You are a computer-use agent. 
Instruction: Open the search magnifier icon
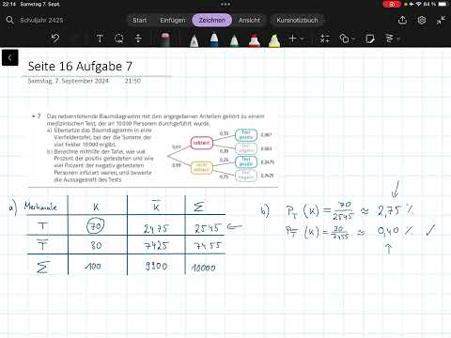coord(9,20)
